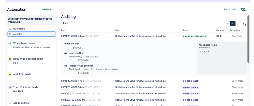Click the Add component circle marker
The width and height of the screenshot is (254, 106).
pyautogui.click(x=10, y=103)
